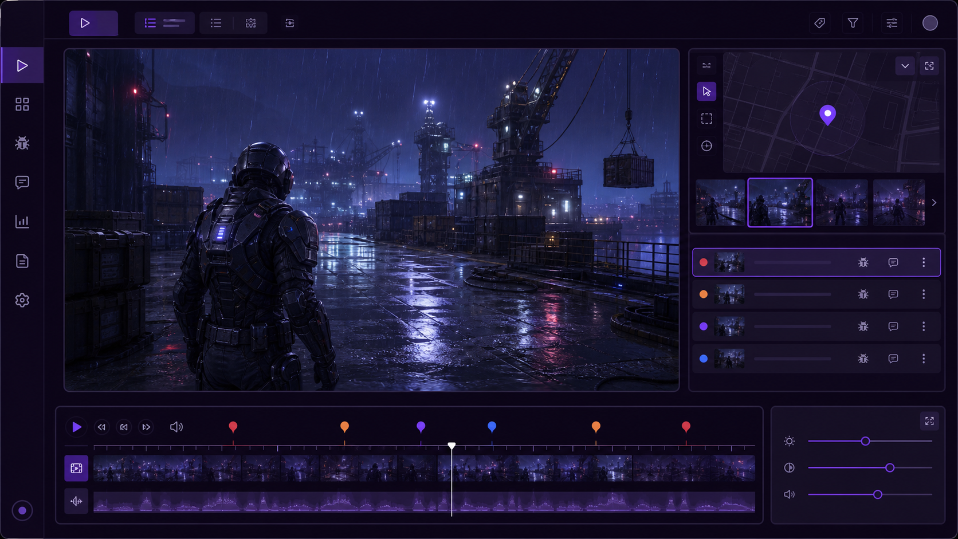Viewport: 958px width, 539px height.
Task: Select the add-point circle tool
Action: pyautogui.click(x=706, y=146)
